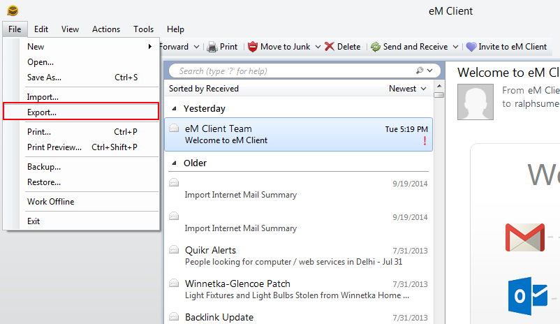Click the purple heart Invite icon

tap(471, 47)
